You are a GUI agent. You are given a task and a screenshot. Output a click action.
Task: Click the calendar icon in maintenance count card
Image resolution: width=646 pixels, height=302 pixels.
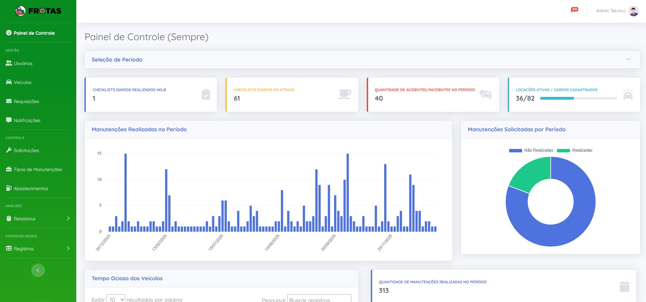pos(624,287)
